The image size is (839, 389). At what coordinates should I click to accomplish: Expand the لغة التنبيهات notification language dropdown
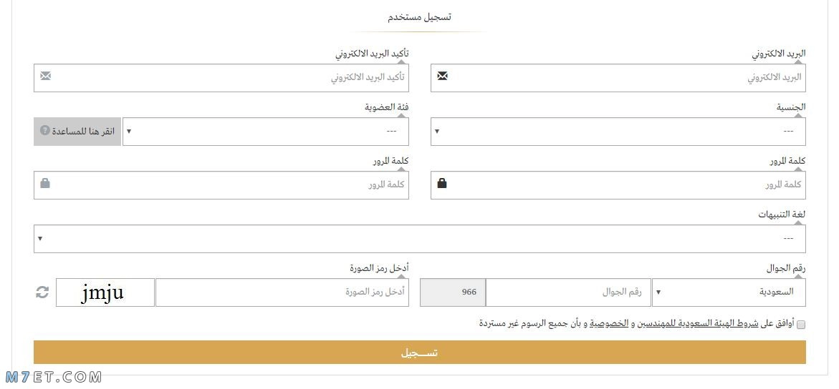click(420, 239)
